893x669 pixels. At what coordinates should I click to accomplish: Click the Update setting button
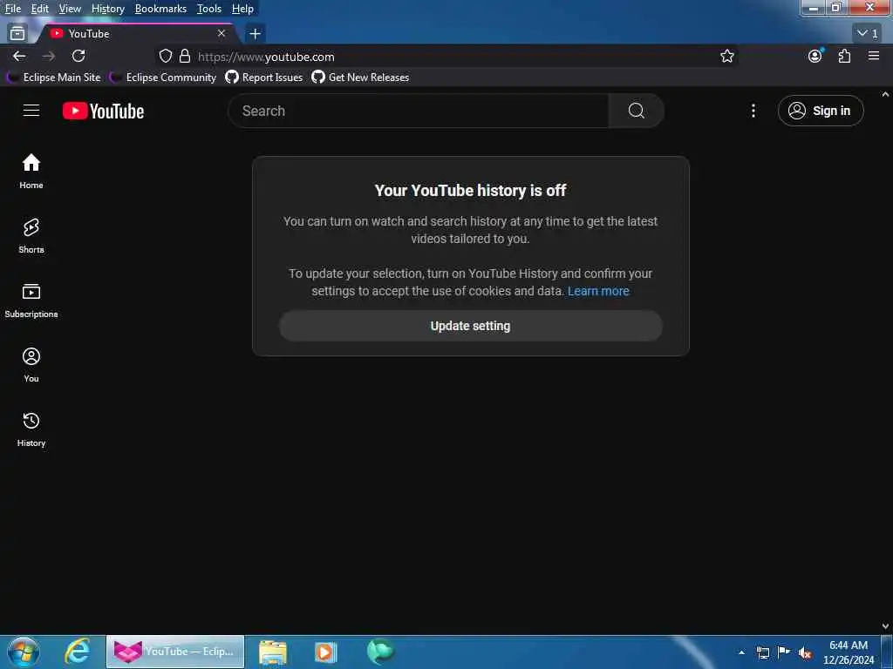pos(470,326)
